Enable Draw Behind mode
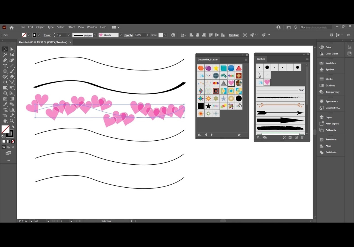Screen dimensions: 354x247 8,147
